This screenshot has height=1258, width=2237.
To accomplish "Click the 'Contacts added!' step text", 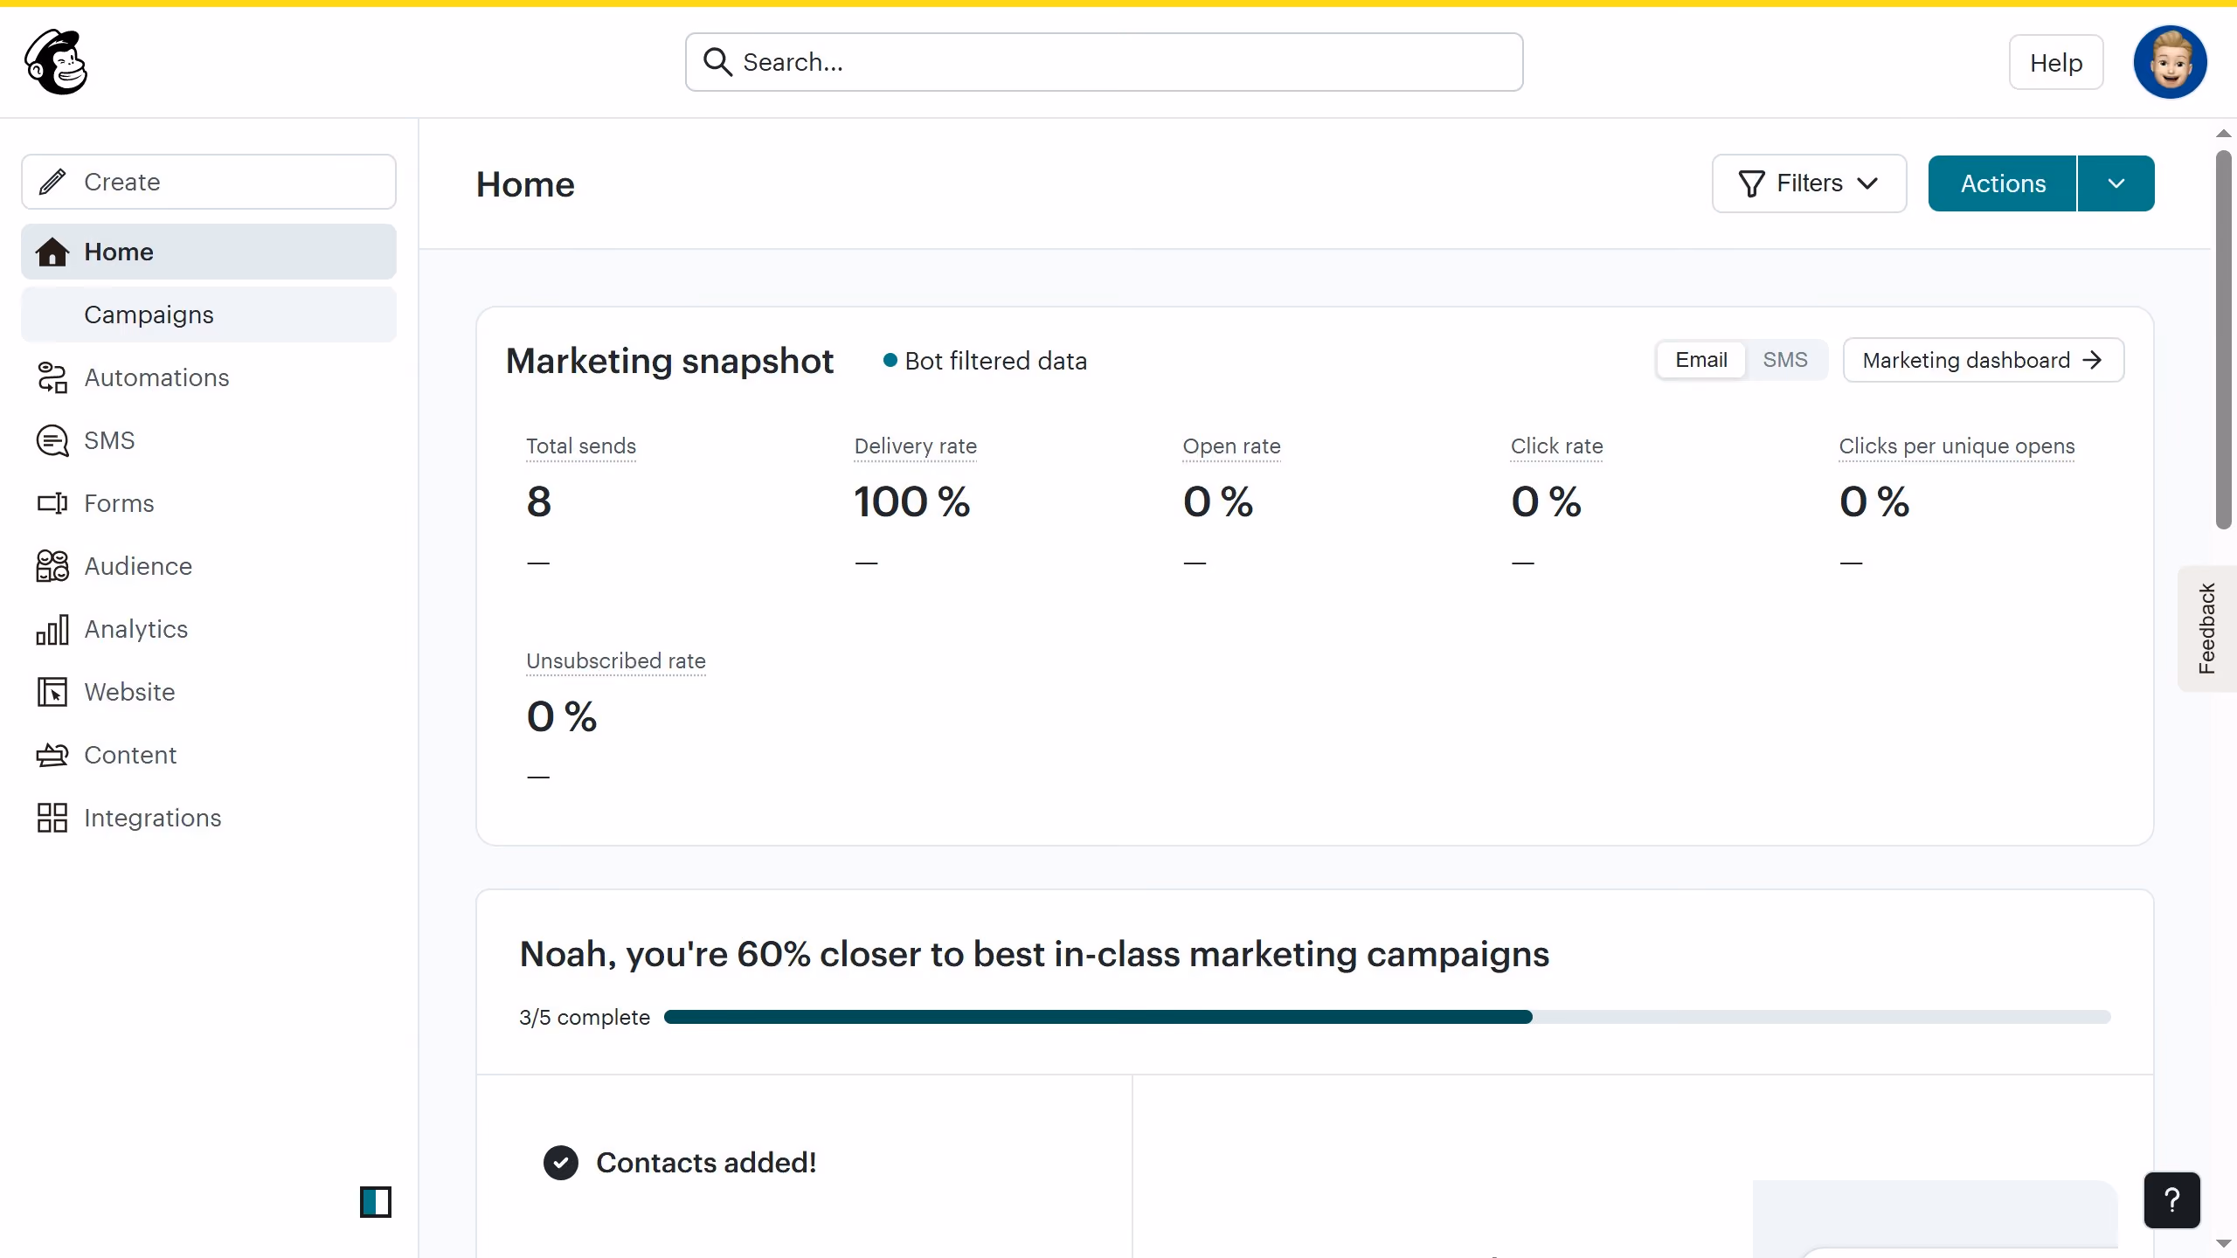I will pyautogui.click(x=706, y=1163).
